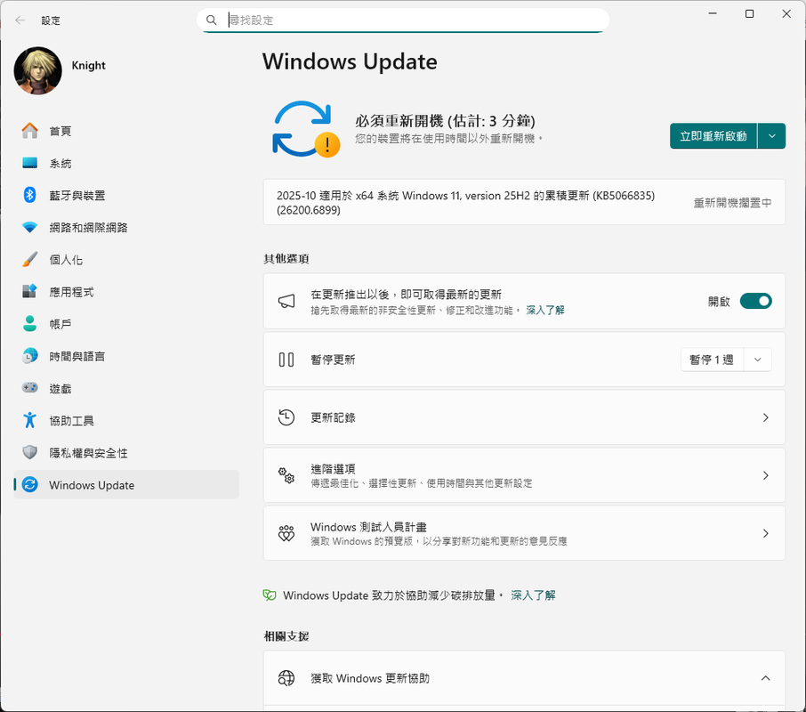Click the Wi-Fi icon for 網路和網際網路

[x=30, y=227]
